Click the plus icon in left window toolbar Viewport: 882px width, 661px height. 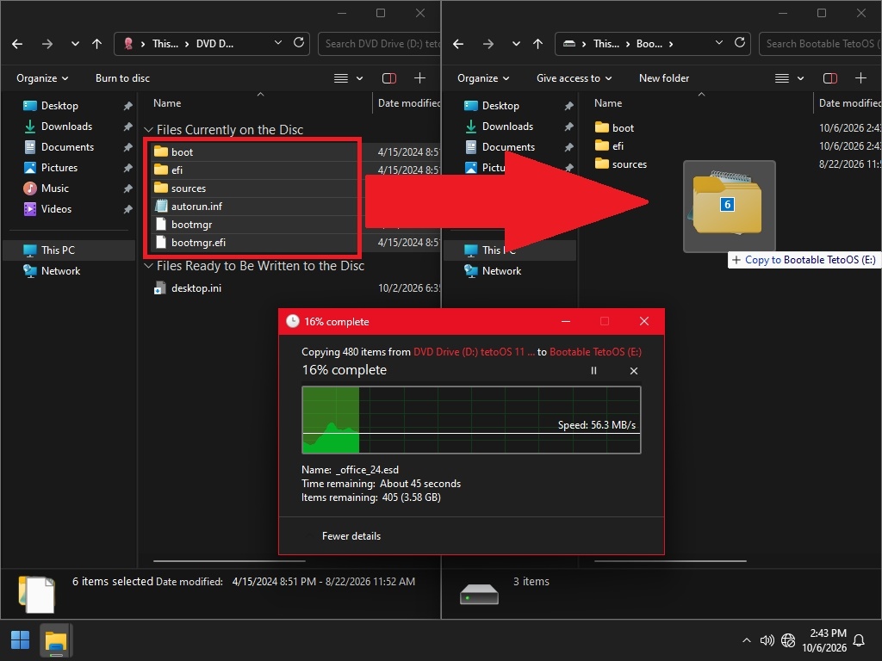point(419,78)
